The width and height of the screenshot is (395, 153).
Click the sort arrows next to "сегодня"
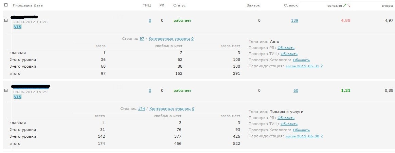[346, 6]
